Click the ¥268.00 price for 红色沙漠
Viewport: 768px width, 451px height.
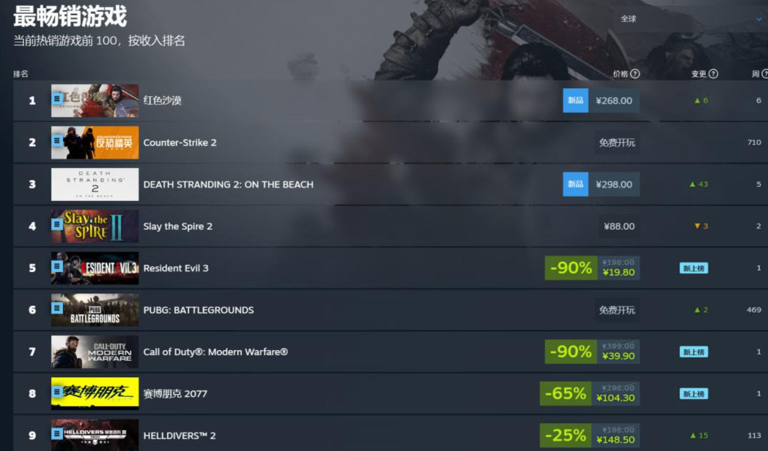coord(614,101)
